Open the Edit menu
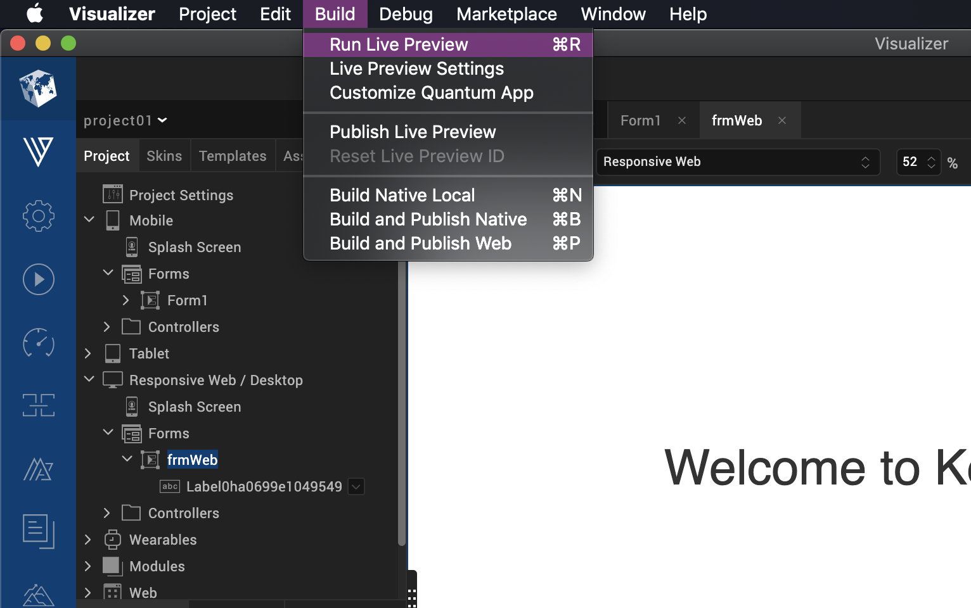This screenshot has height=608, width=971. point(275,14)
